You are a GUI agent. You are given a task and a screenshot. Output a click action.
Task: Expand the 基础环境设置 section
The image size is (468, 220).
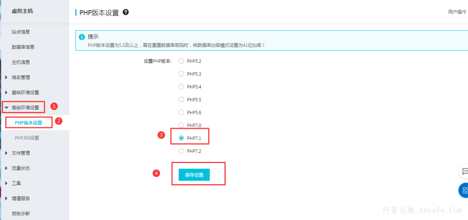[x=25, y=92]
